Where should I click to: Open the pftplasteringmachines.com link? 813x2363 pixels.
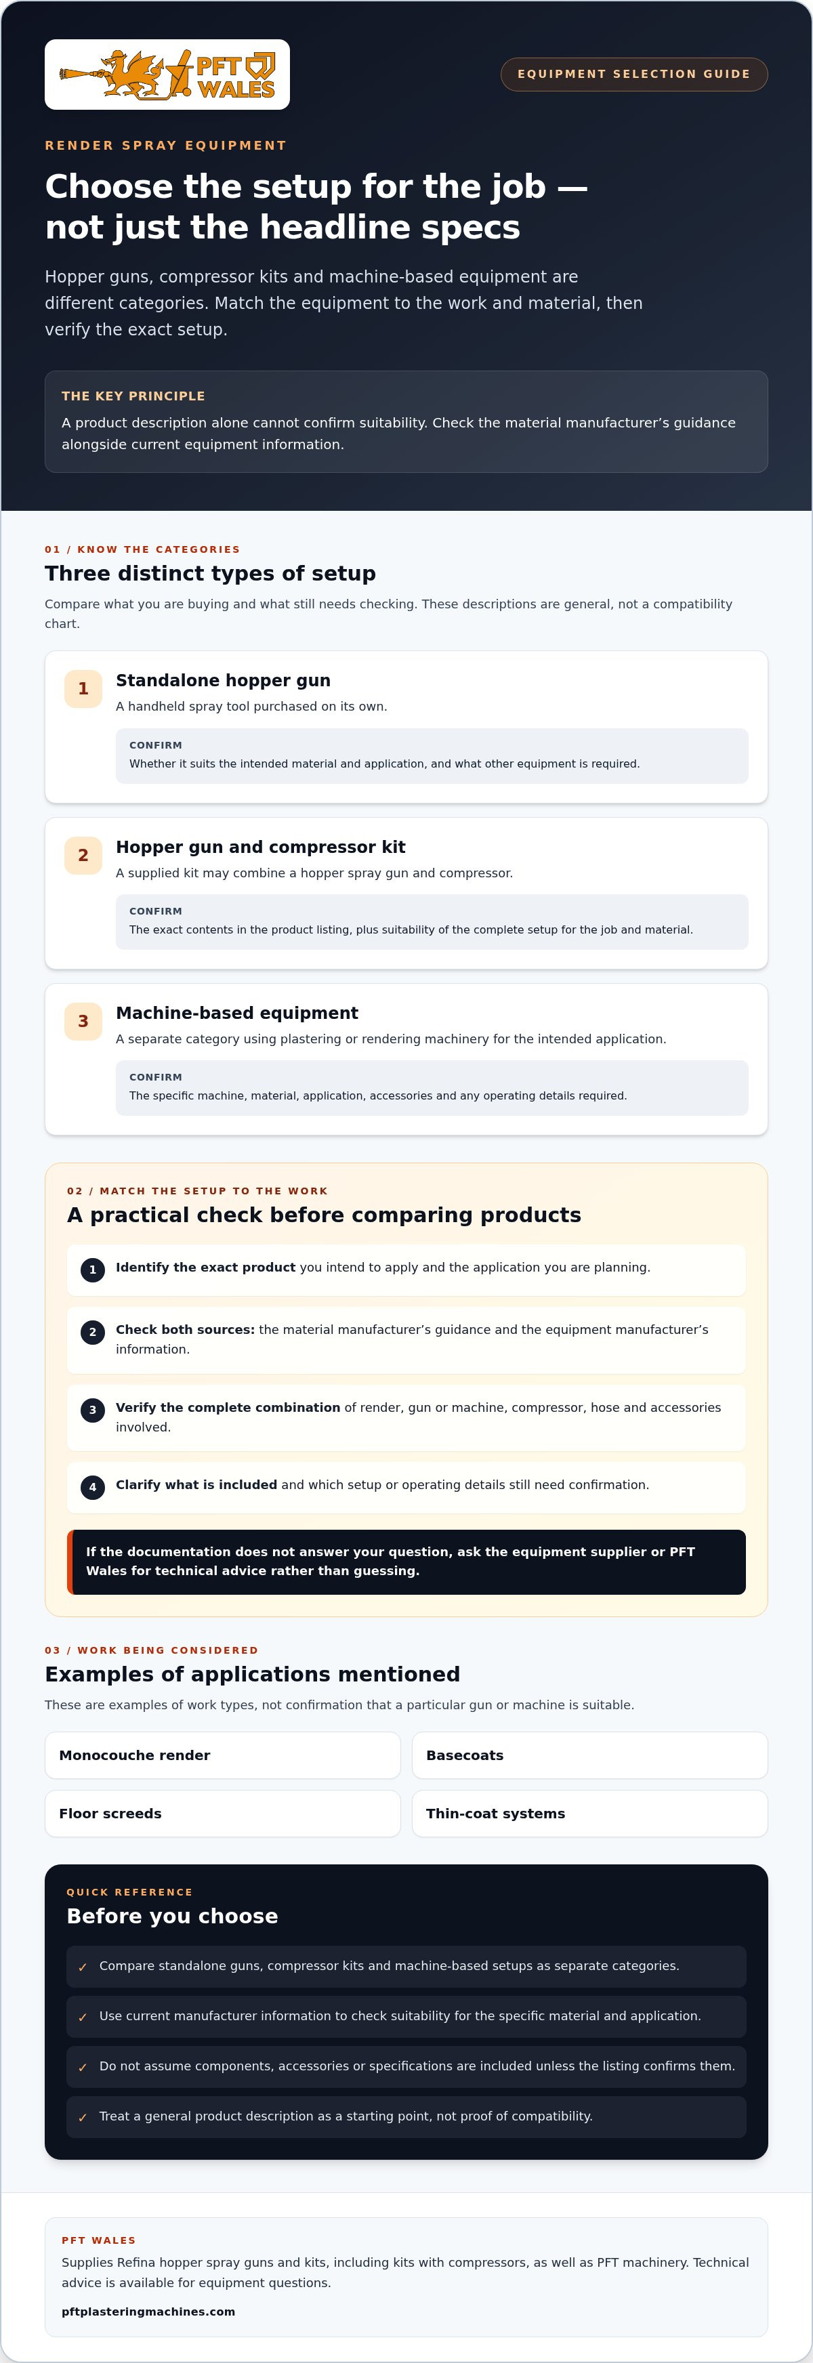pyautogui.click(x=148, y=2312)
